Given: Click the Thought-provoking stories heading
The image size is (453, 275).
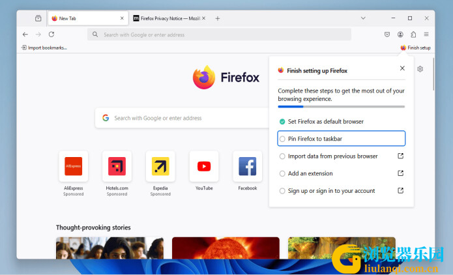Looking at the screenshot, I should (x=93, y=227).
